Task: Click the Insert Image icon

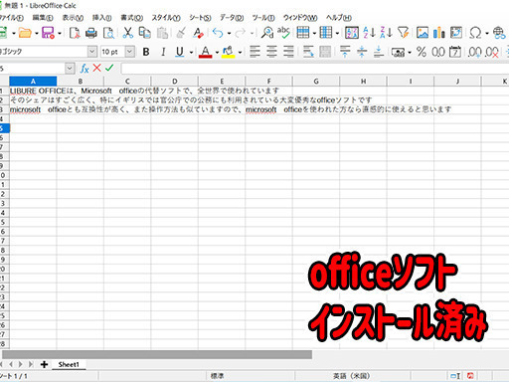Action: click(x=423, y=33)
